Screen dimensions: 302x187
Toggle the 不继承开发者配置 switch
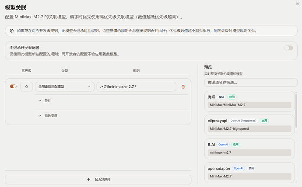(x=288, y=48)
